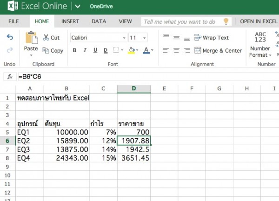
Task: Click the Number Format icon
Action: 260,37
